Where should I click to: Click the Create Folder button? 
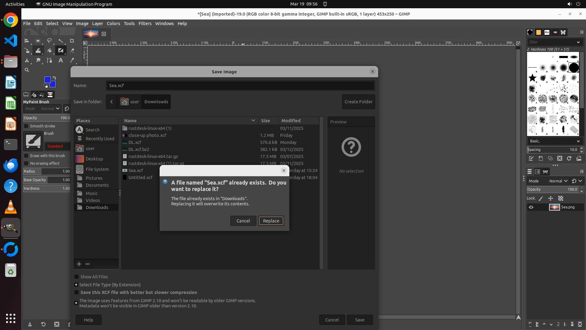point(358,102)
